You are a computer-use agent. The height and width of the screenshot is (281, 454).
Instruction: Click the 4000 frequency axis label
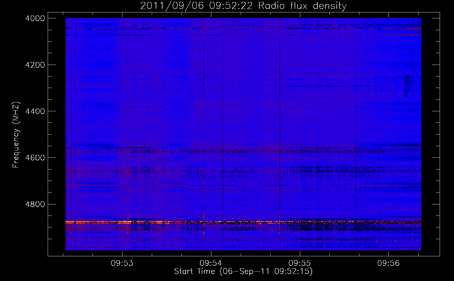(x=35, y=18)
